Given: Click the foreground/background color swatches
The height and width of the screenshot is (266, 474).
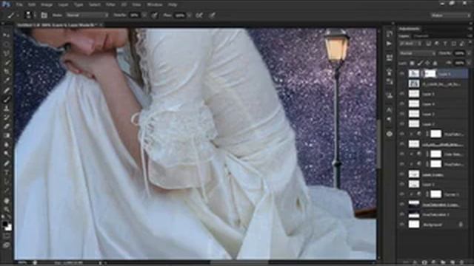Looking at the screenshot, I should [7, 226].
